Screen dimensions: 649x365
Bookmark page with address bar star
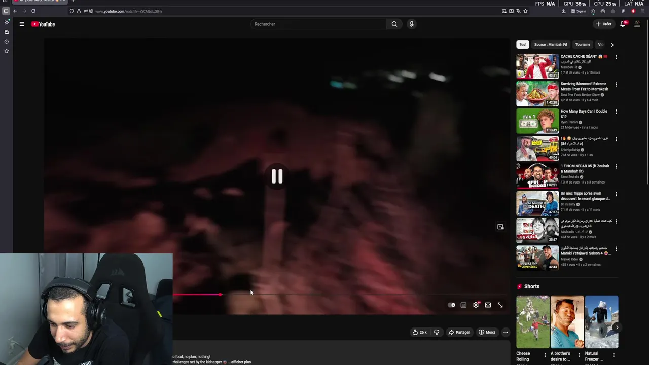pos(525,11)
